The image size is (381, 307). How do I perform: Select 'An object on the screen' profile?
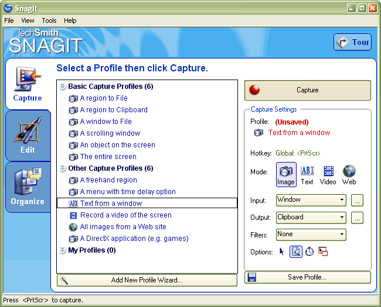118,145
